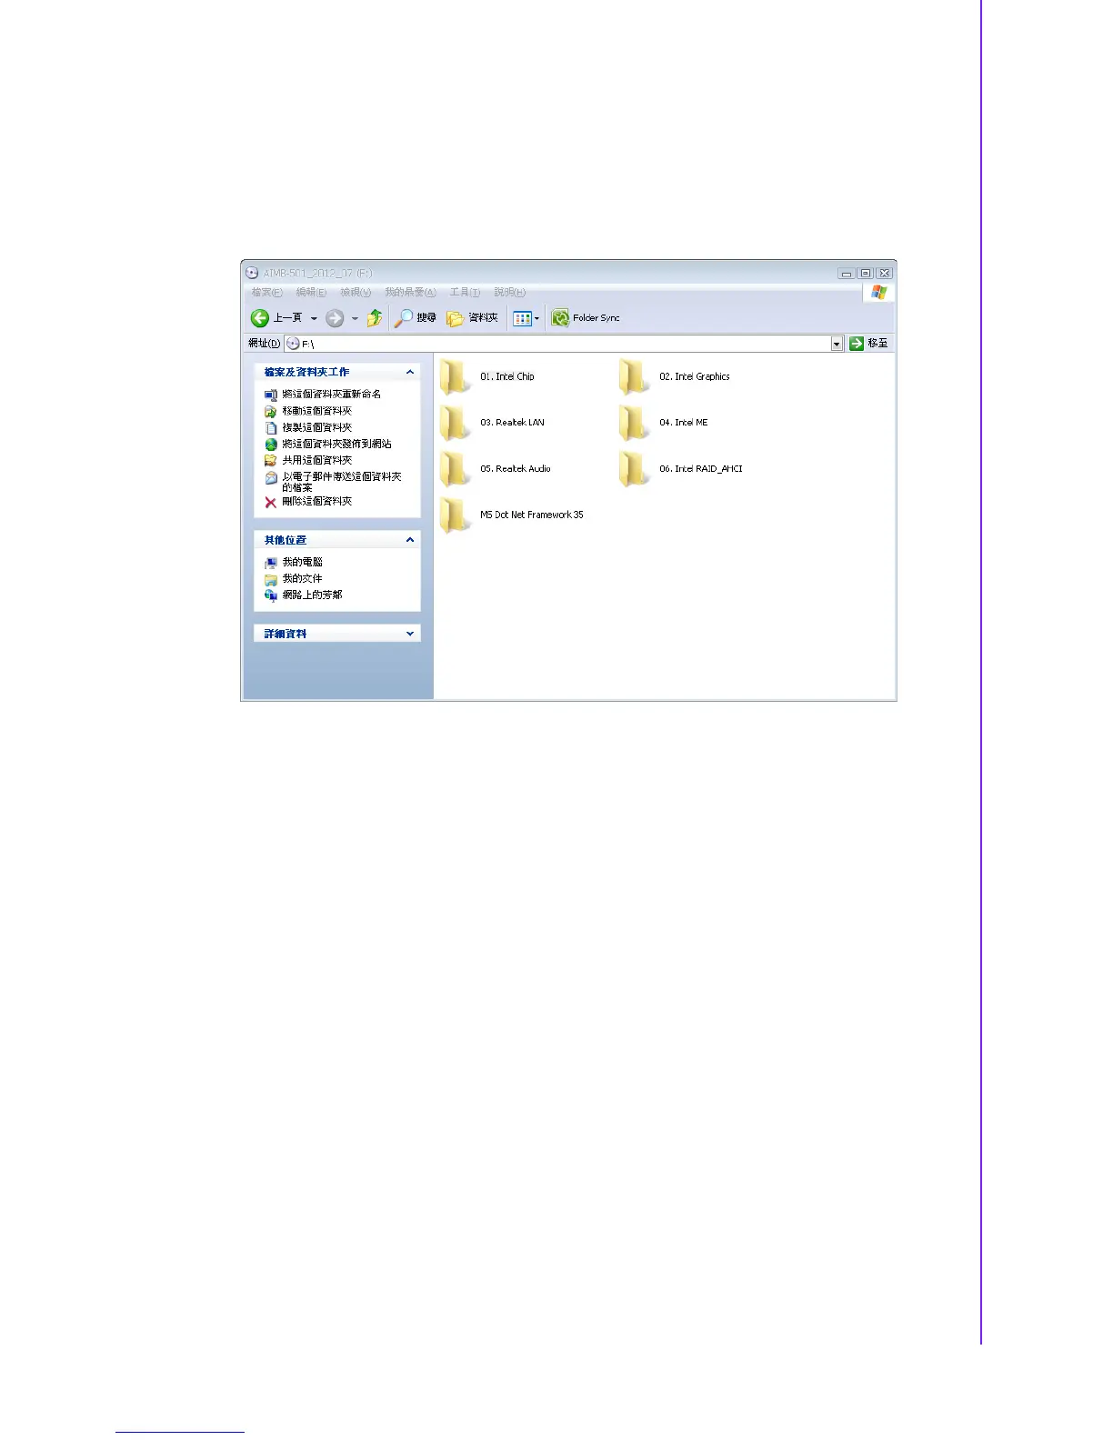Click the green 移至 go arrow
This screenshot has width=1113, height=1440.
click(x=857, y=344)
